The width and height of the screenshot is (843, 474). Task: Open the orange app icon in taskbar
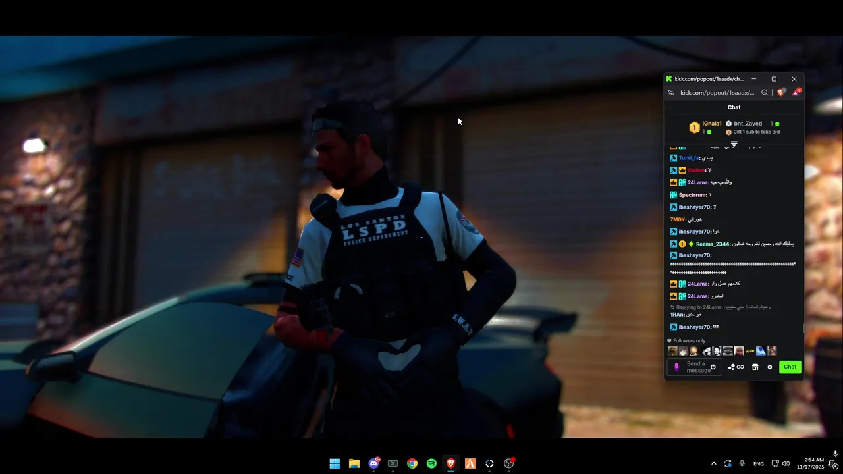(470, 463)
